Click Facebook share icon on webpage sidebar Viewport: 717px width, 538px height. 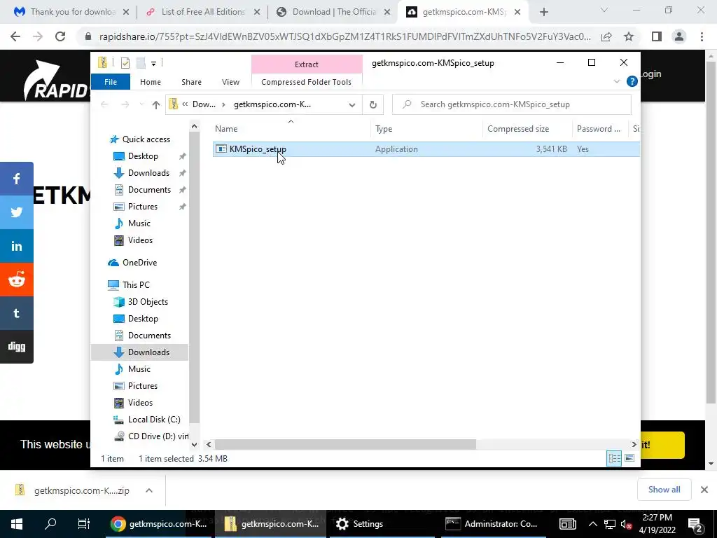pyautogui.click(x=17, y=179)
